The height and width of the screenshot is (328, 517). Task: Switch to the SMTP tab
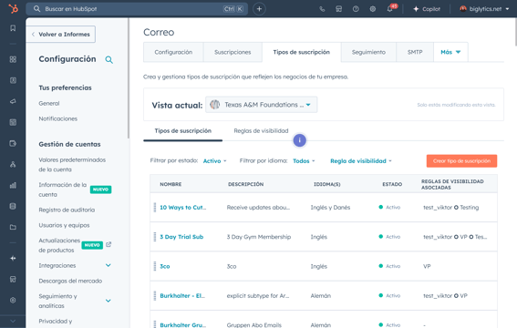[415, 52]
